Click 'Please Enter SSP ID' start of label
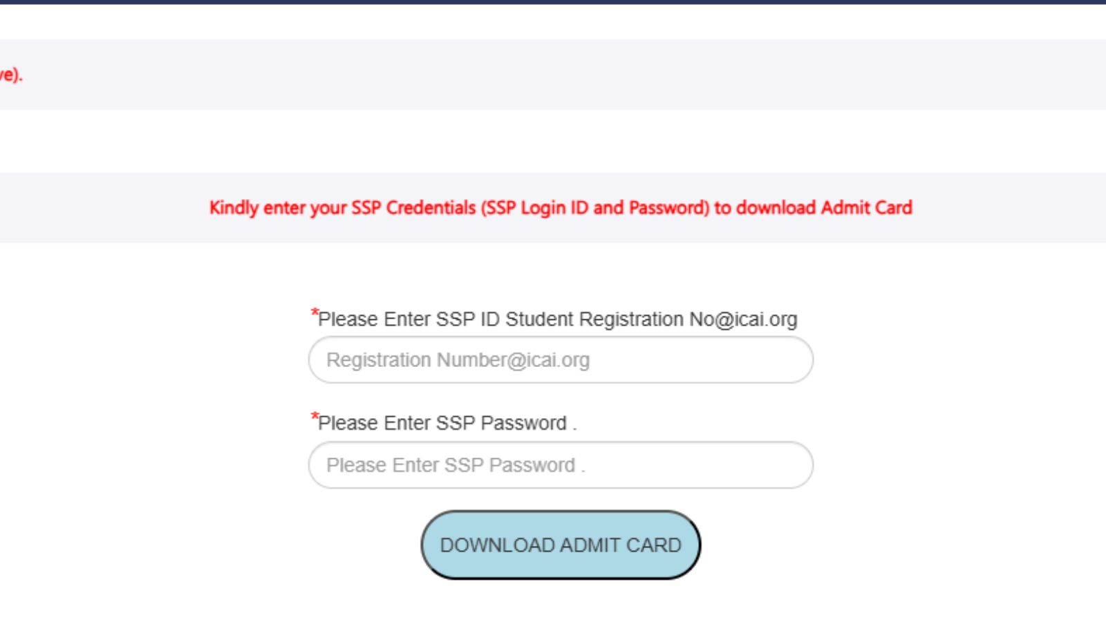 coord(408,319)
